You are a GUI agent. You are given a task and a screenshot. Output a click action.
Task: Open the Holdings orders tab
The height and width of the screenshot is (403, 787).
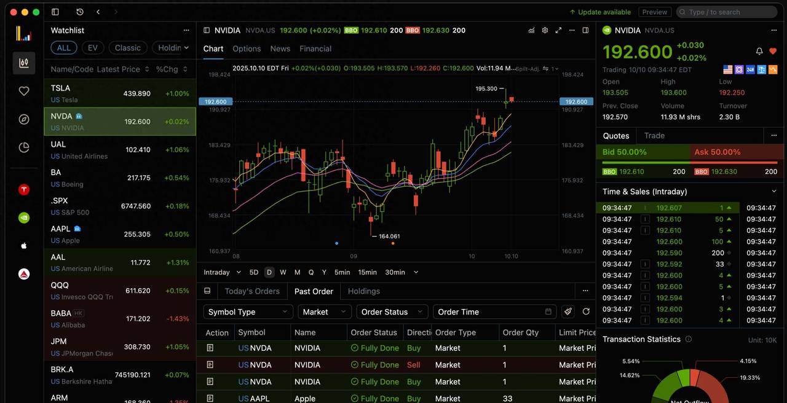point(363,291)
